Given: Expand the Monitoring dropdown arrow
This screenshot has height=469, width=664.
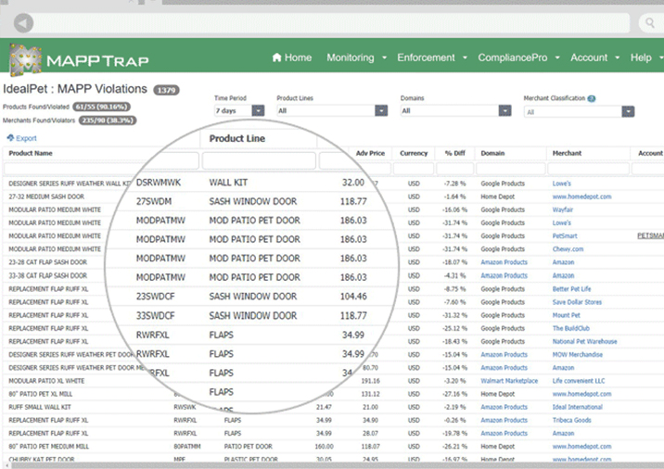Looking at the screenshot, I should (385, 58).
